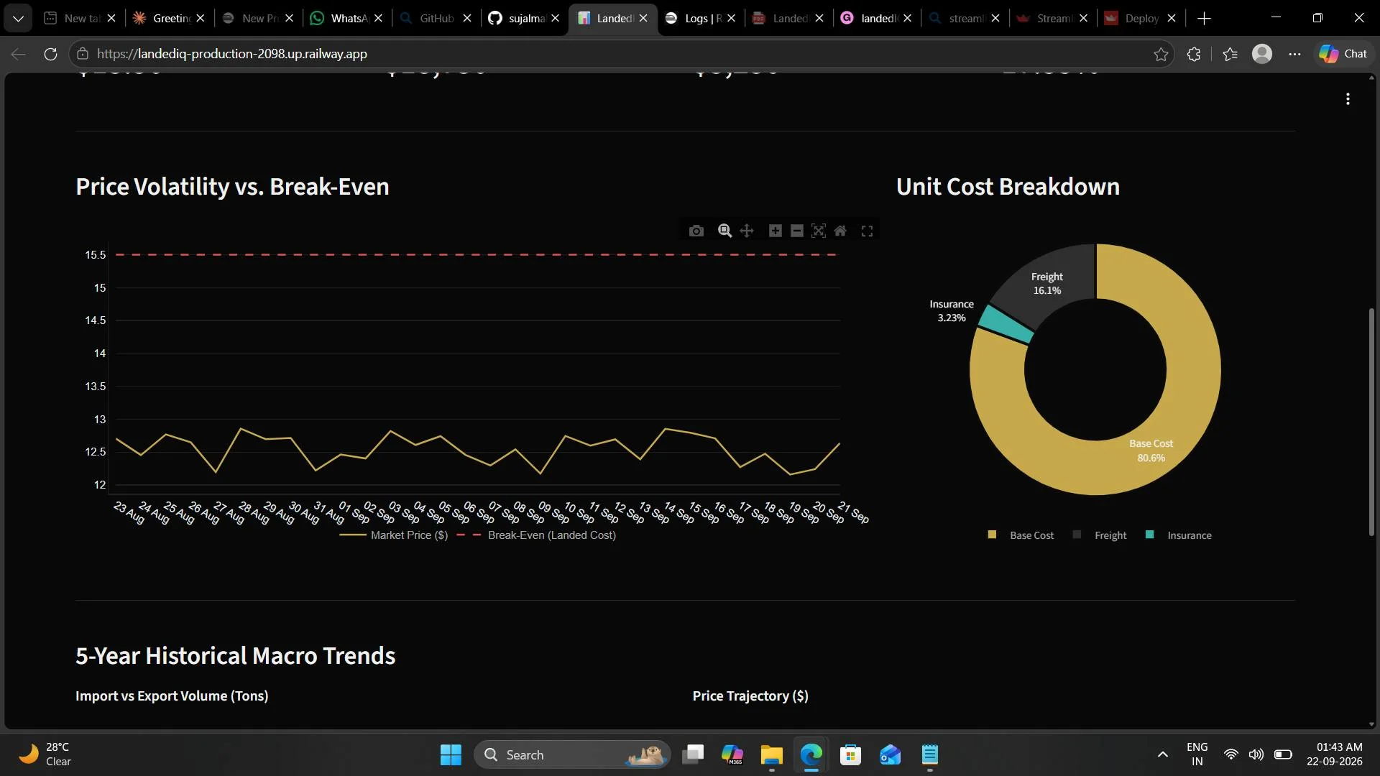Image resolution: width=1380 pixels, height=776 pixels.
Task: Open File Explorer from taskbar
Action: [771, 754]
